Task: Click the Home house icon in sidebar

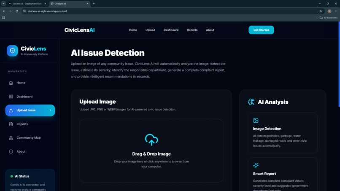Action: tap(11, 83)
